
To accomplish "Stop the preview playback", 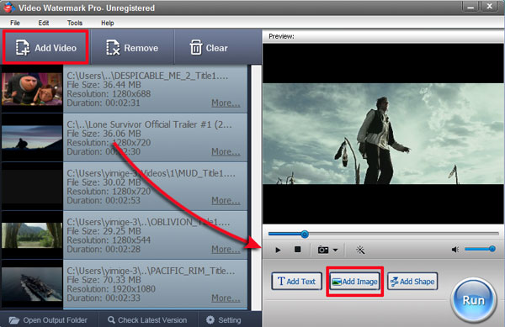I will (298, 249).
